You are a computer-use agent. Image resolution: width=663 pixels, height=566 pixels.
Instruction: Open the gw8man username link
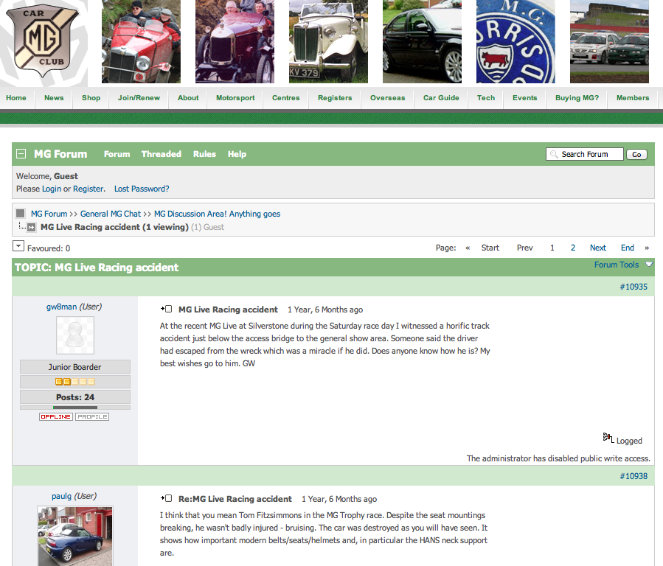(62, 307)
